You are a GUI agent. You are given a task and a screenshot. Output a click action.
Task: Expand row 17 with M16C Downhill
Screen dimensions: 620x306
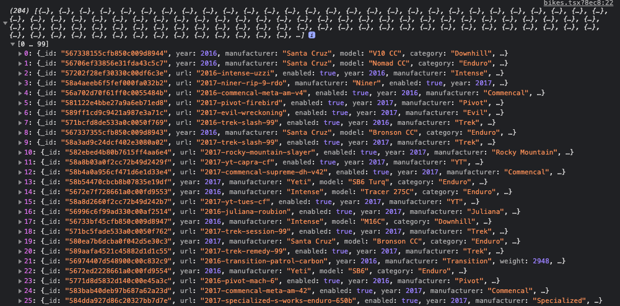(x=20, y=221)
